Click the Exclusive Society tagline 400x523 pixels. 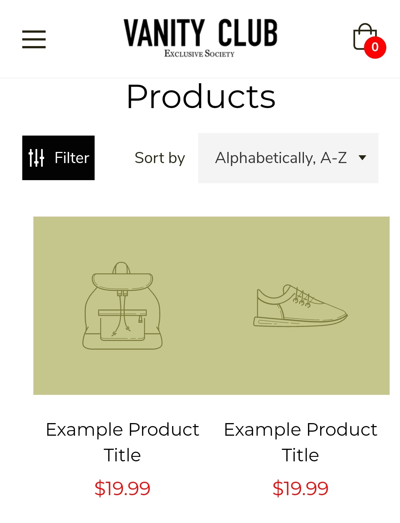tap(200, 54)
